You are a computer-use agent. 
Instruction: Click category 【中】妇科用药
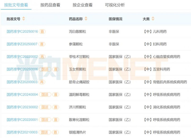click(155, 44)
